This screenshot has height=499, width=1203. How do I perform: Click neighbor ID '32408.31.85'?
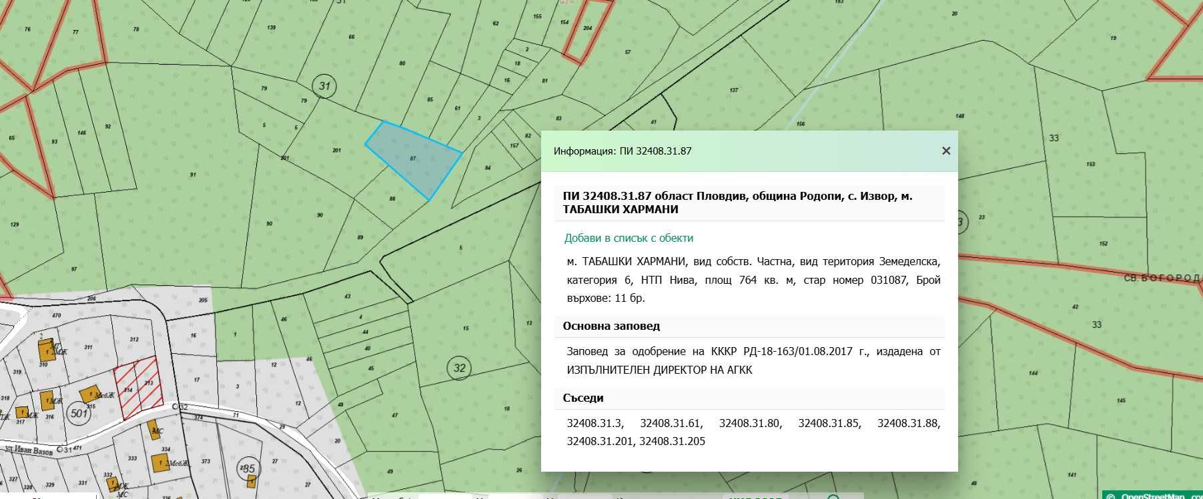pyautogui.click(x=829, y=423)
